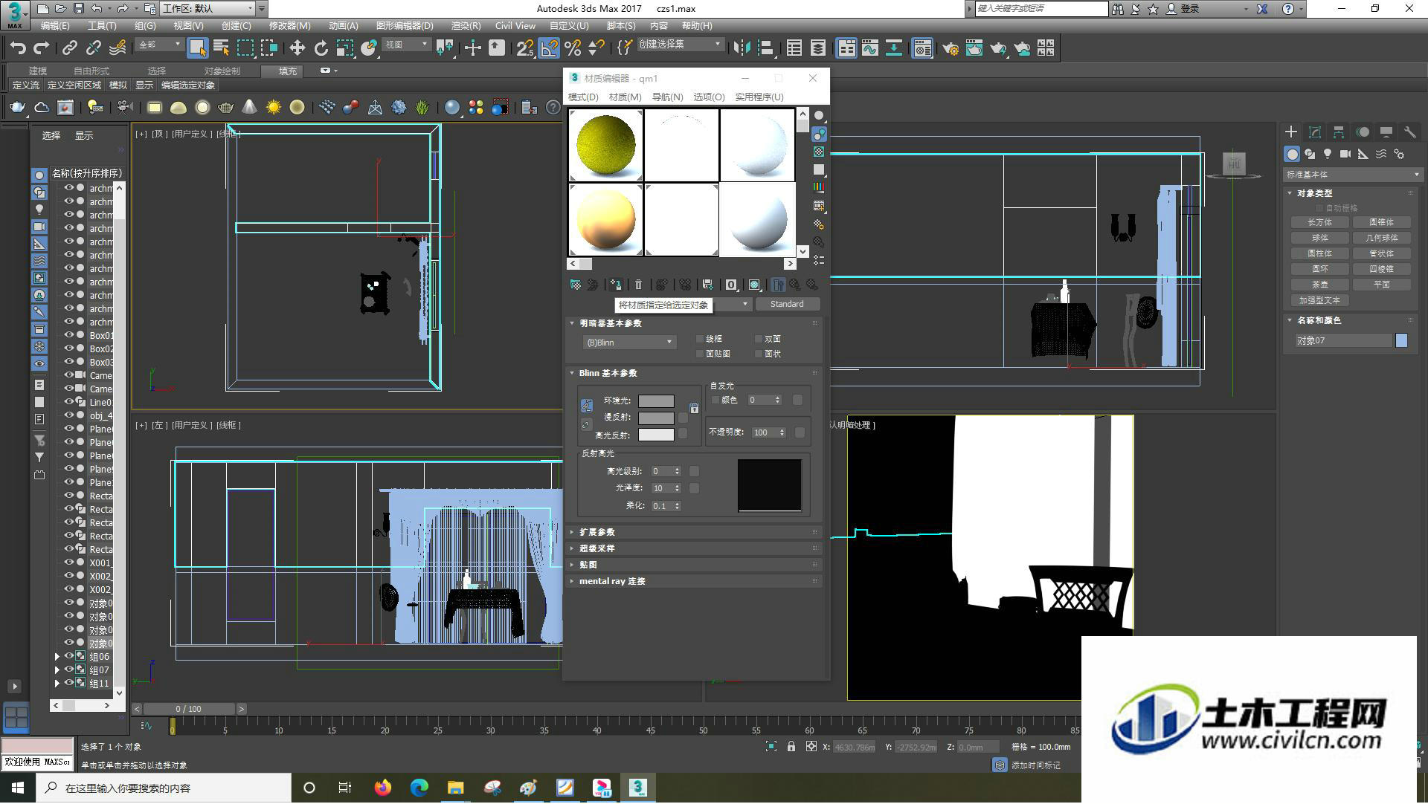
Task: Enable the 双面 (2-Sided) checkbox
Action: coord(759,339)
